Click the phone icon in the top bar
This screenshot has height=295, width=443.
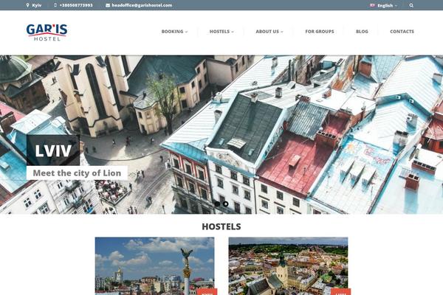(x=55, y=5)
